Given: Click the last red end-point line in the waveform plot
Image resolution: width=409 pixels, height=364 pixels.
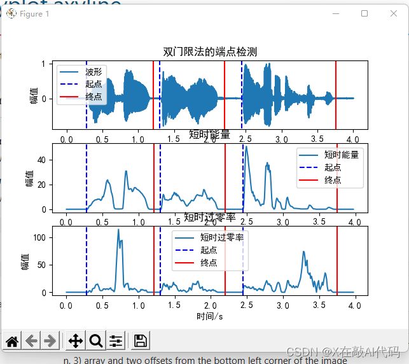Looking at the screenshot, I should point(336,95).
